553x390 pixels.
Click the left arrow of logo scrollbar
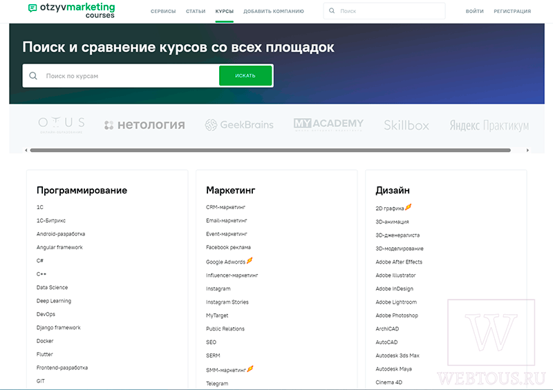(26, 150)
